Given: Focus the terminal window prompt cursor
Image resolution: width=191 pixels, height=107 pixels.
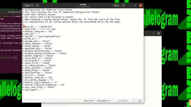Looking at the screenshot, I should pyautogui.click(x=16, y=57).
